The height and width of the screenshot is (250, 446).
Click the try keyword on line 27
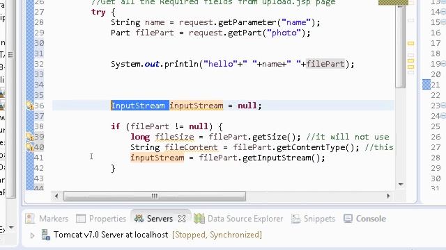click(x=98, y=12)
